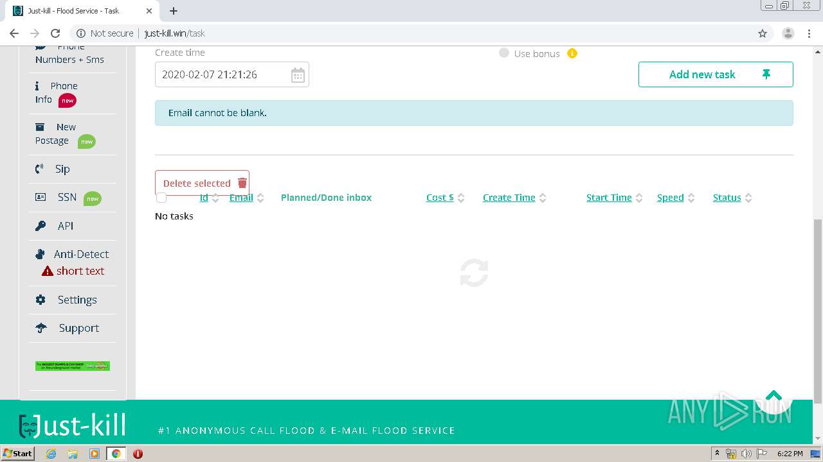Click the sort arrows beside Speed
This screenshot has width=823, height=462.
[691, 198]
